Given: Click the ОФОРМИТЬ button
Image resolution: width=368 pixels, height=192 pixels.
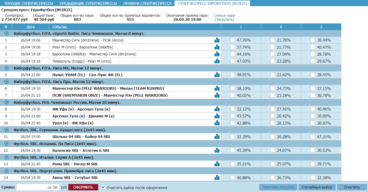Looking at the screenshot, I should (83, 187).
